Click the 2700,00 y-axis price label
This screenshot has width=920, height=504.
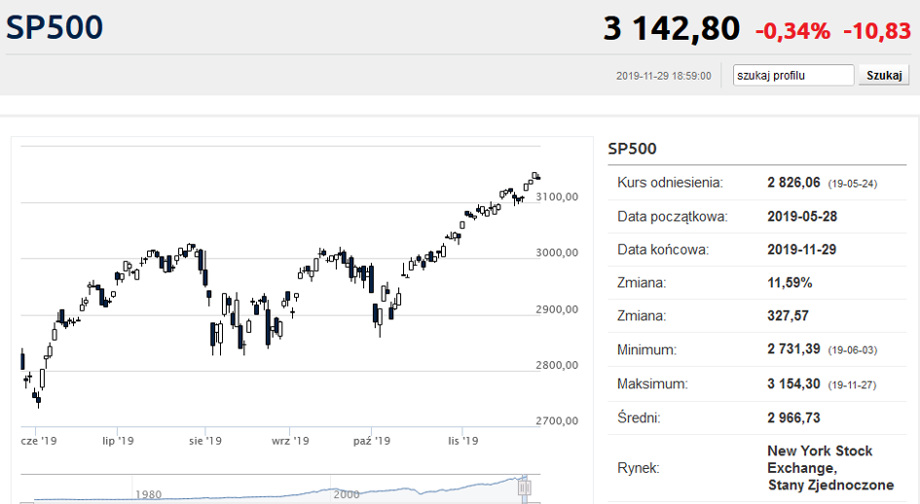tap(557, 421)
